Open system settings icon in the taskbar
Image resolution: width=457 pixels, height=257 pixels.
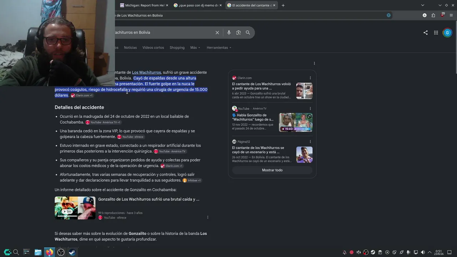(26, 252)
